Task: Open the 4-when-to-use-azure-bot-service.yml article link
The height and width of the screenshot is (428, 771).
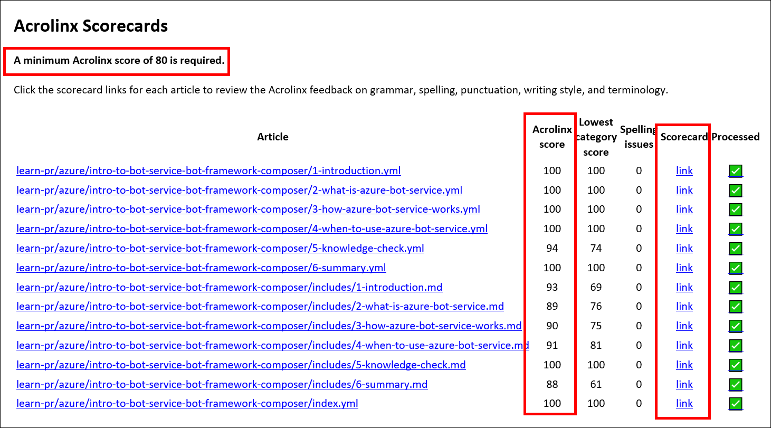Action: (252, 229)
